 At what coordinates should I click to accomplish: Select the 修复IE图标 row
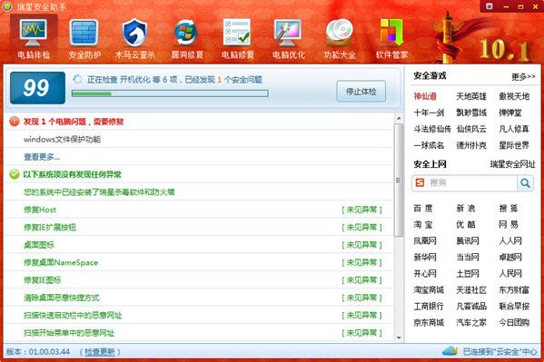[199, 280]
